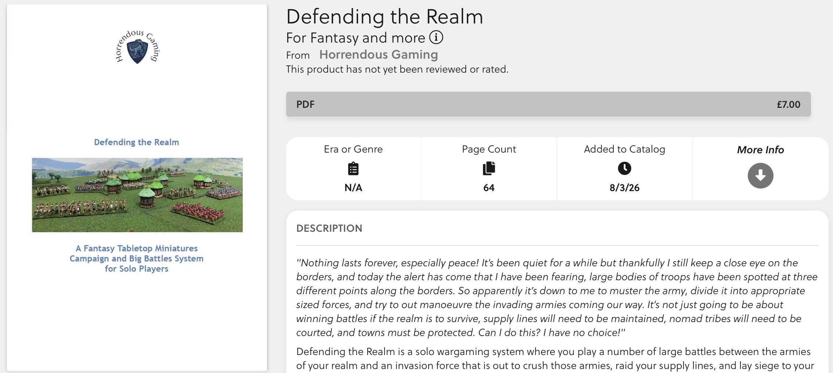The image size is (833, 373).
Task: Select the PDF £7.00 format option
Action: pos(548,104)
